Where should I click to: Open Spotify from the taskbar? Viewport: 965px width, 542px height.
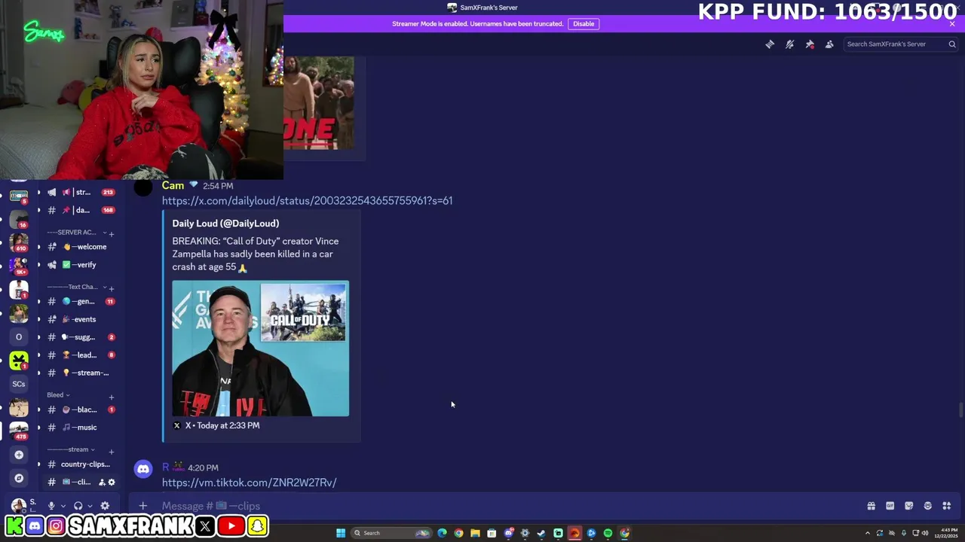point(608,533)
